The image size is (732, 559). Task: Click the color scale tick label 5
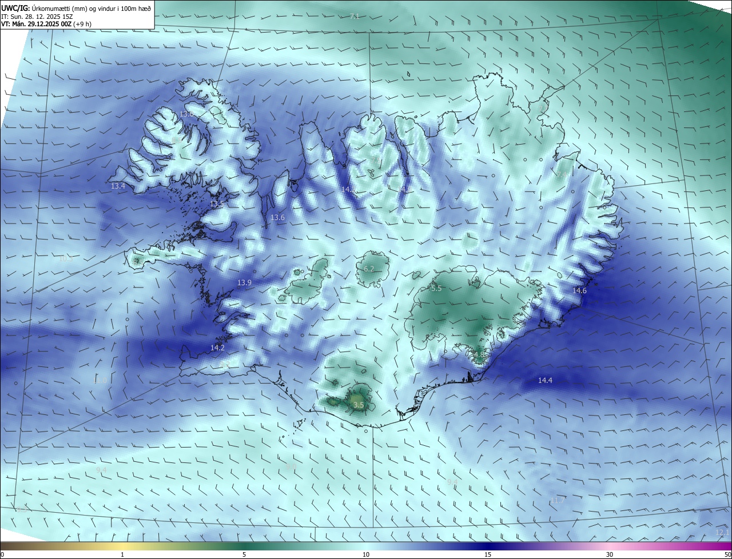[x=244, y=554]
